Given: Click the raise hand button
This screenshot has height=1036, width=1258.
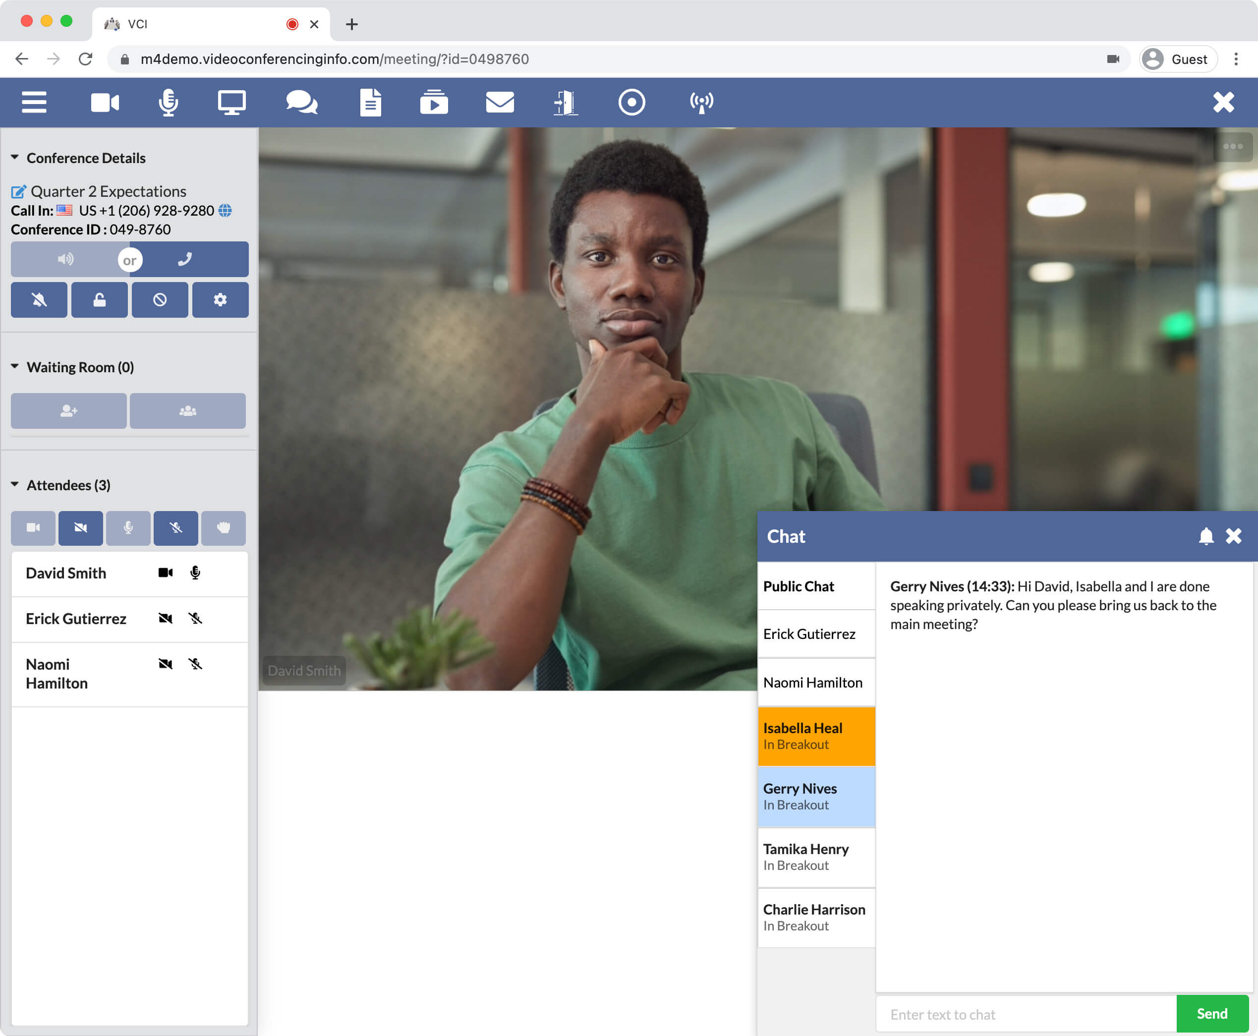Looking at the screenshot, I should pyautogui.click(x=223, y=527).
